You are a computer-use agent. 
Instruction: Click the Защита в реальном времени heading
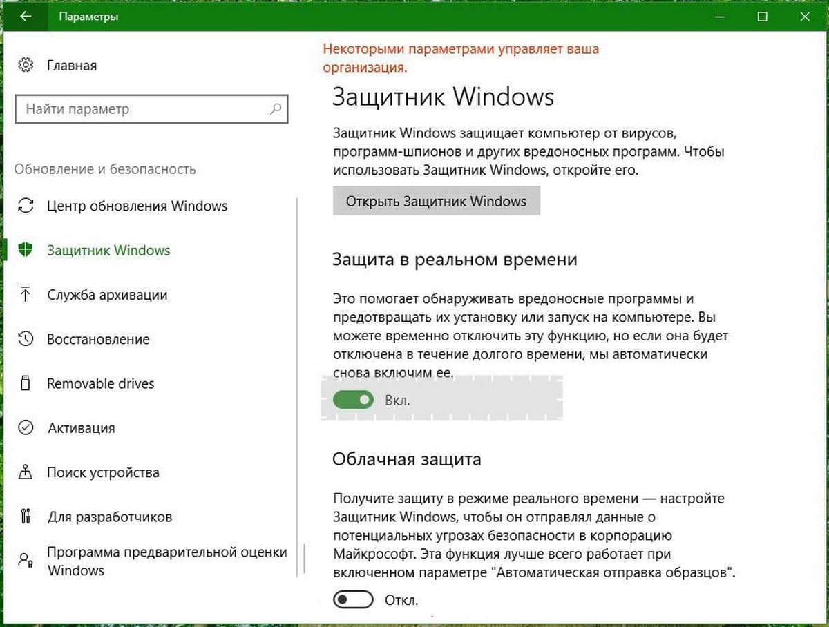[455, 260]
